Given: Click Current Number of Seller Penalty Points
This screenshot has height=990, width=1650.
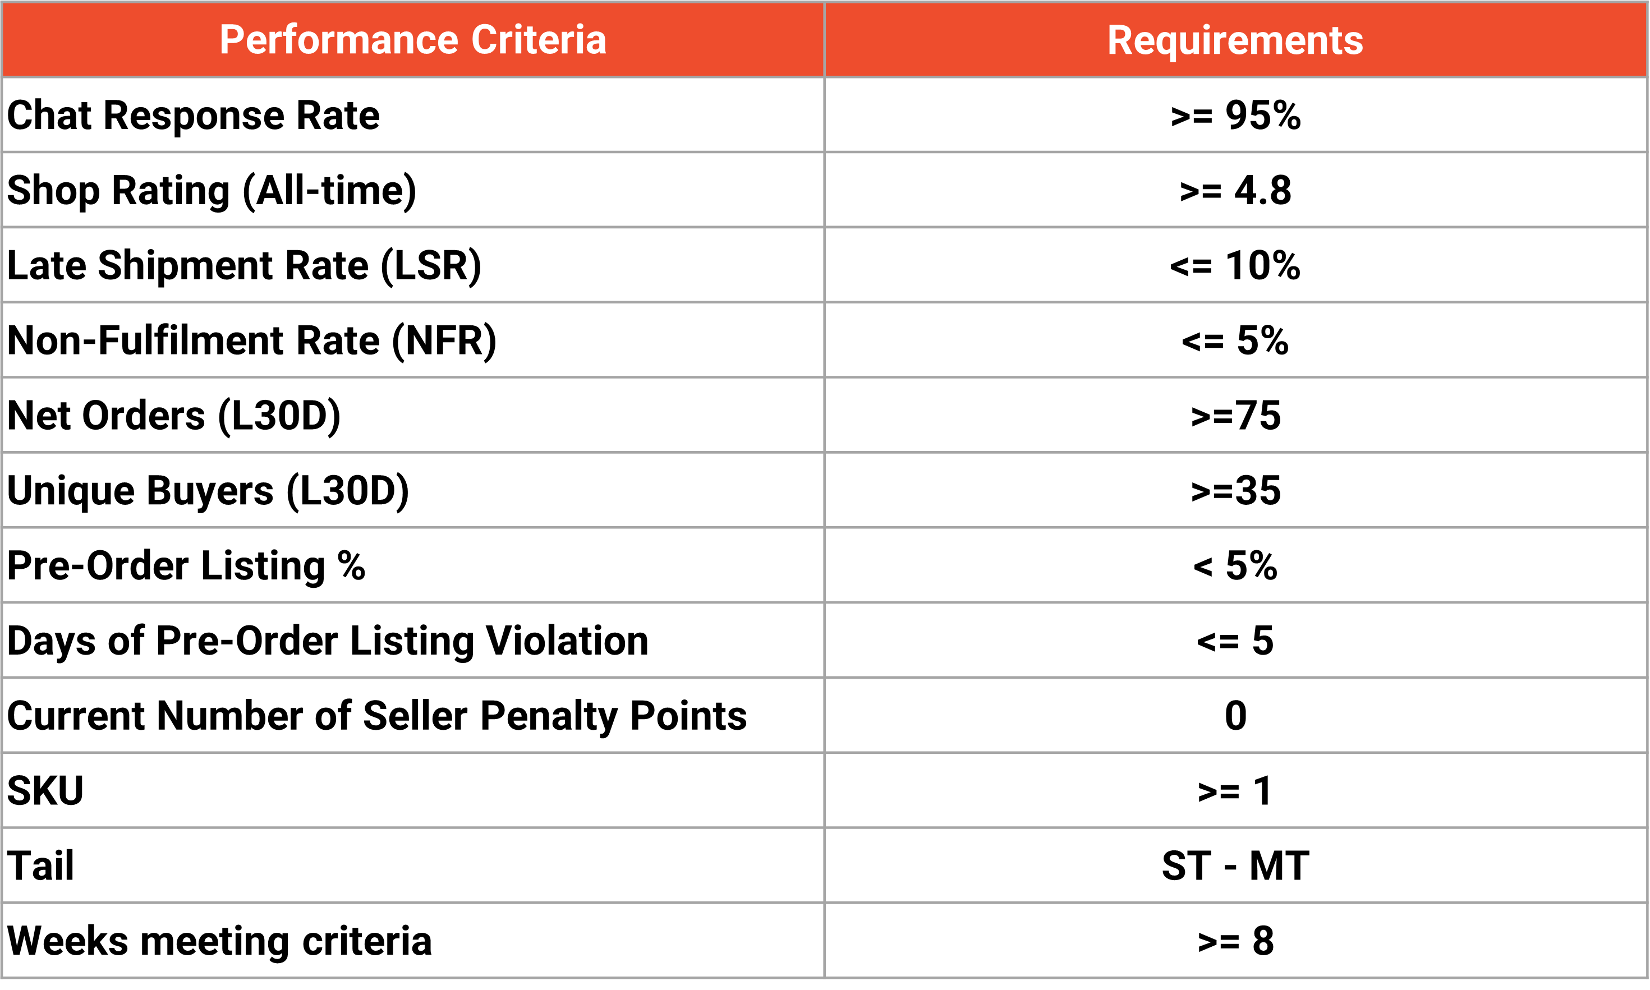Looking at the screenshot, I should [377, 716].
